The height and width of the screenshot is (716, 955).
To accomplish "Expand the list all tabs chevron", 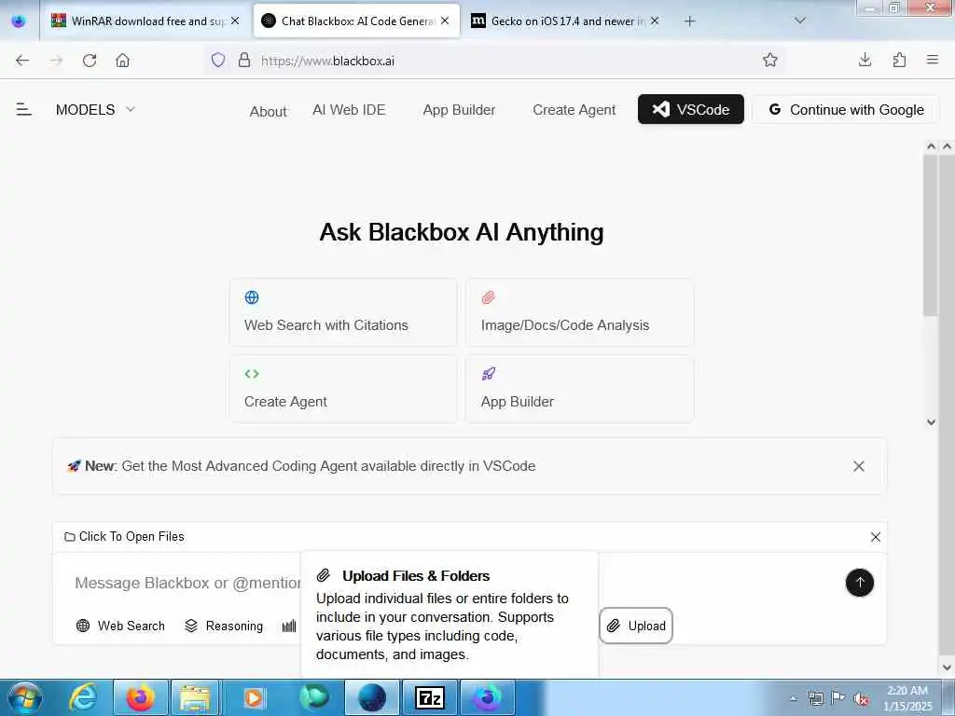I will coord(800,21).
